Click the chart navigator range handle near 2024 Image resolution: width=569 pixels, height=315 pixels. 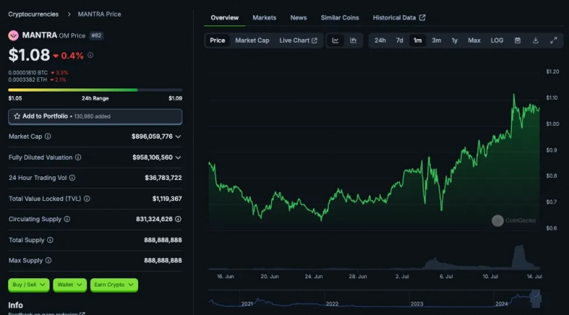(536, 298)
